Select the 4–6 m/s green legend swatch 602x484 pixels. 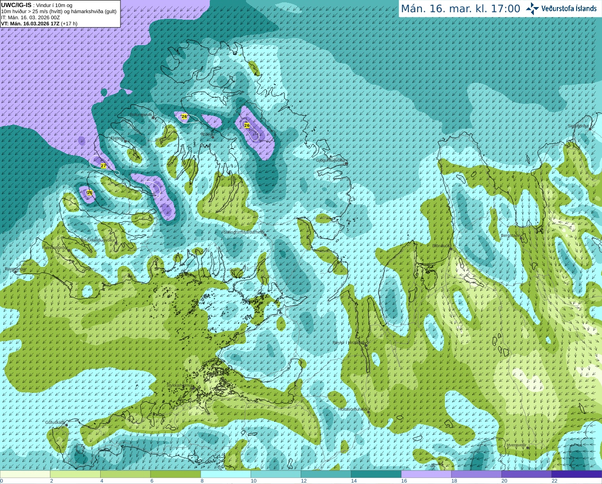(x=126, y=474)
